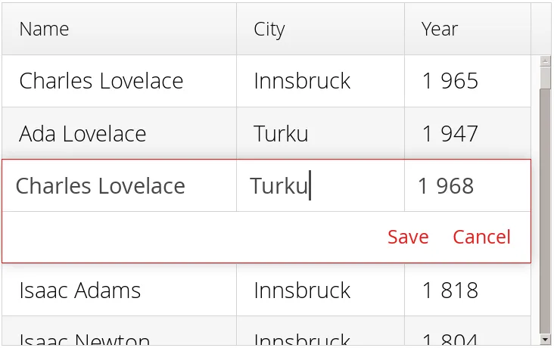Viewport: 554px width, 348px height.
Task: Focus the Name editor field containing Charles Lovelace
Action: [121, 186]
